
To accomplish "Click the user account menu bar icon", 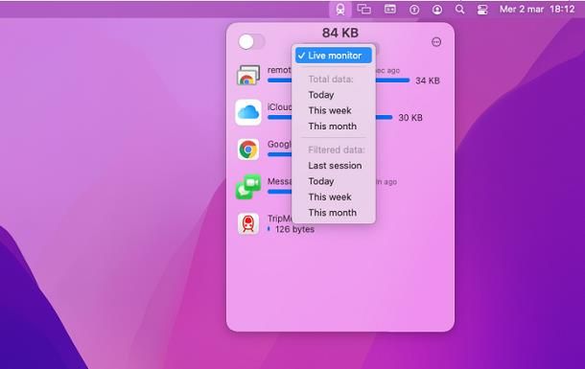I will [437, 10].
